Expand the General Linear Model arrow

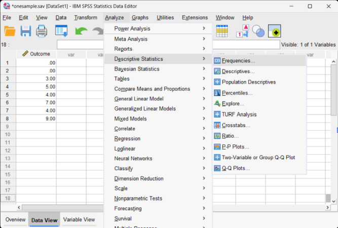pyautogui.click(x=204, y=99)
